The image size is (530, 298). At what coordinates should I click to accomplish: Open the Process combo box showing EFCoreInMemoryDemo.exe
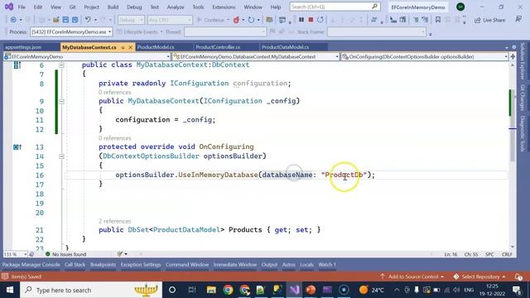click(71, 31)
